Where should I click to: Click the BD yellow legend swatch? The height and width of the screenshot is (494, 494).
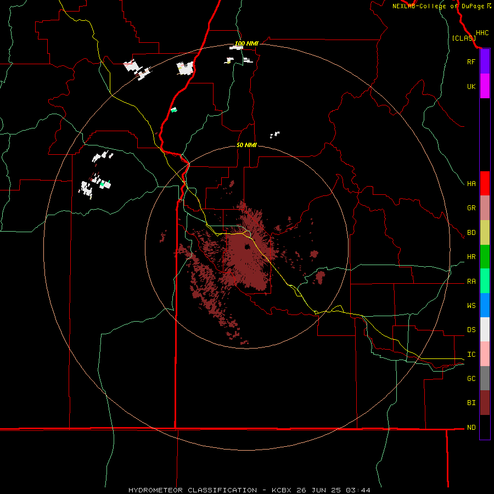[485, 233]
